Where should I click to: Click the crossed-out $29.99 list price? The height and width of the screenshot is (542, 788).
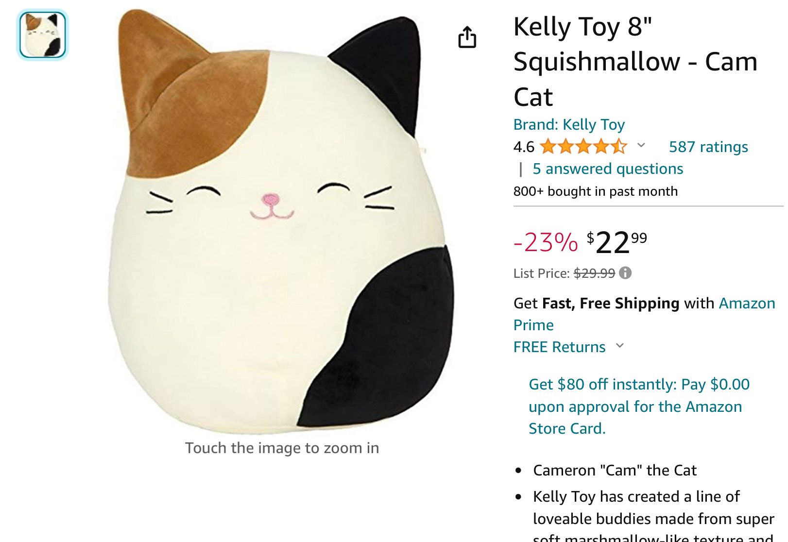point(594,273)
